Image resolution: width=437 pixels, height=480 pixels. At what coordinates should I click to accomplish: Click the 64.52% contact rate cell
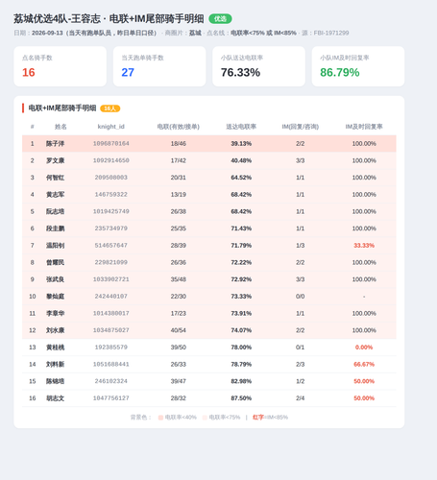coord(241,178)
